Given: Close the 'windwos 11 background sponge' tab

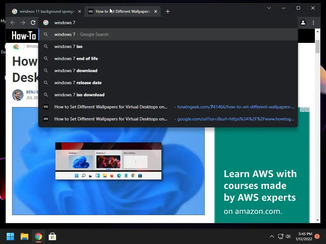Looking at the screenshot, I should pos(79,11).
